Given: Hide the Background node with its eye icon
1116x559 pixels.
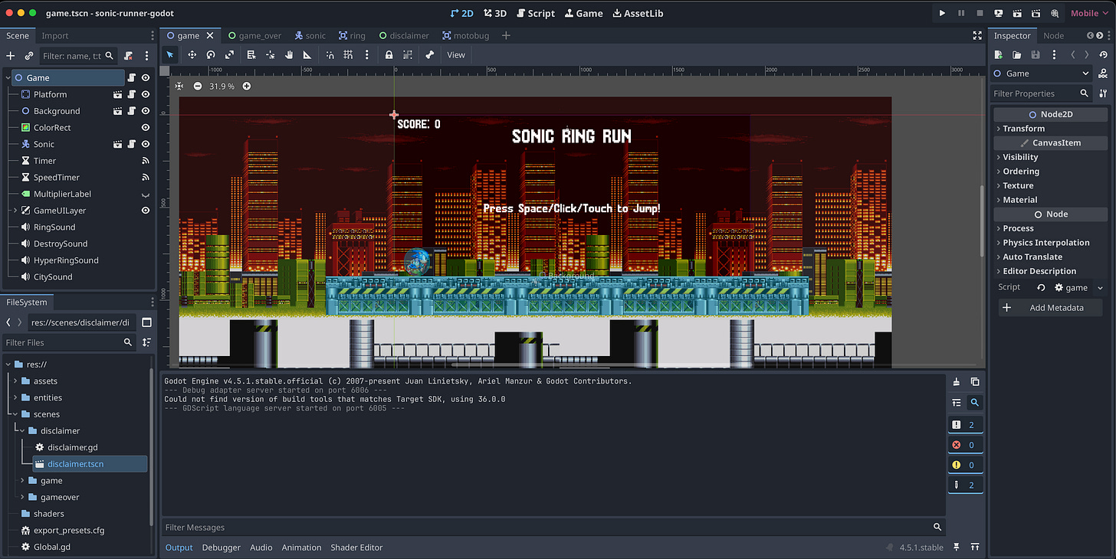Looking at the screenshot, I should (145, 111).
